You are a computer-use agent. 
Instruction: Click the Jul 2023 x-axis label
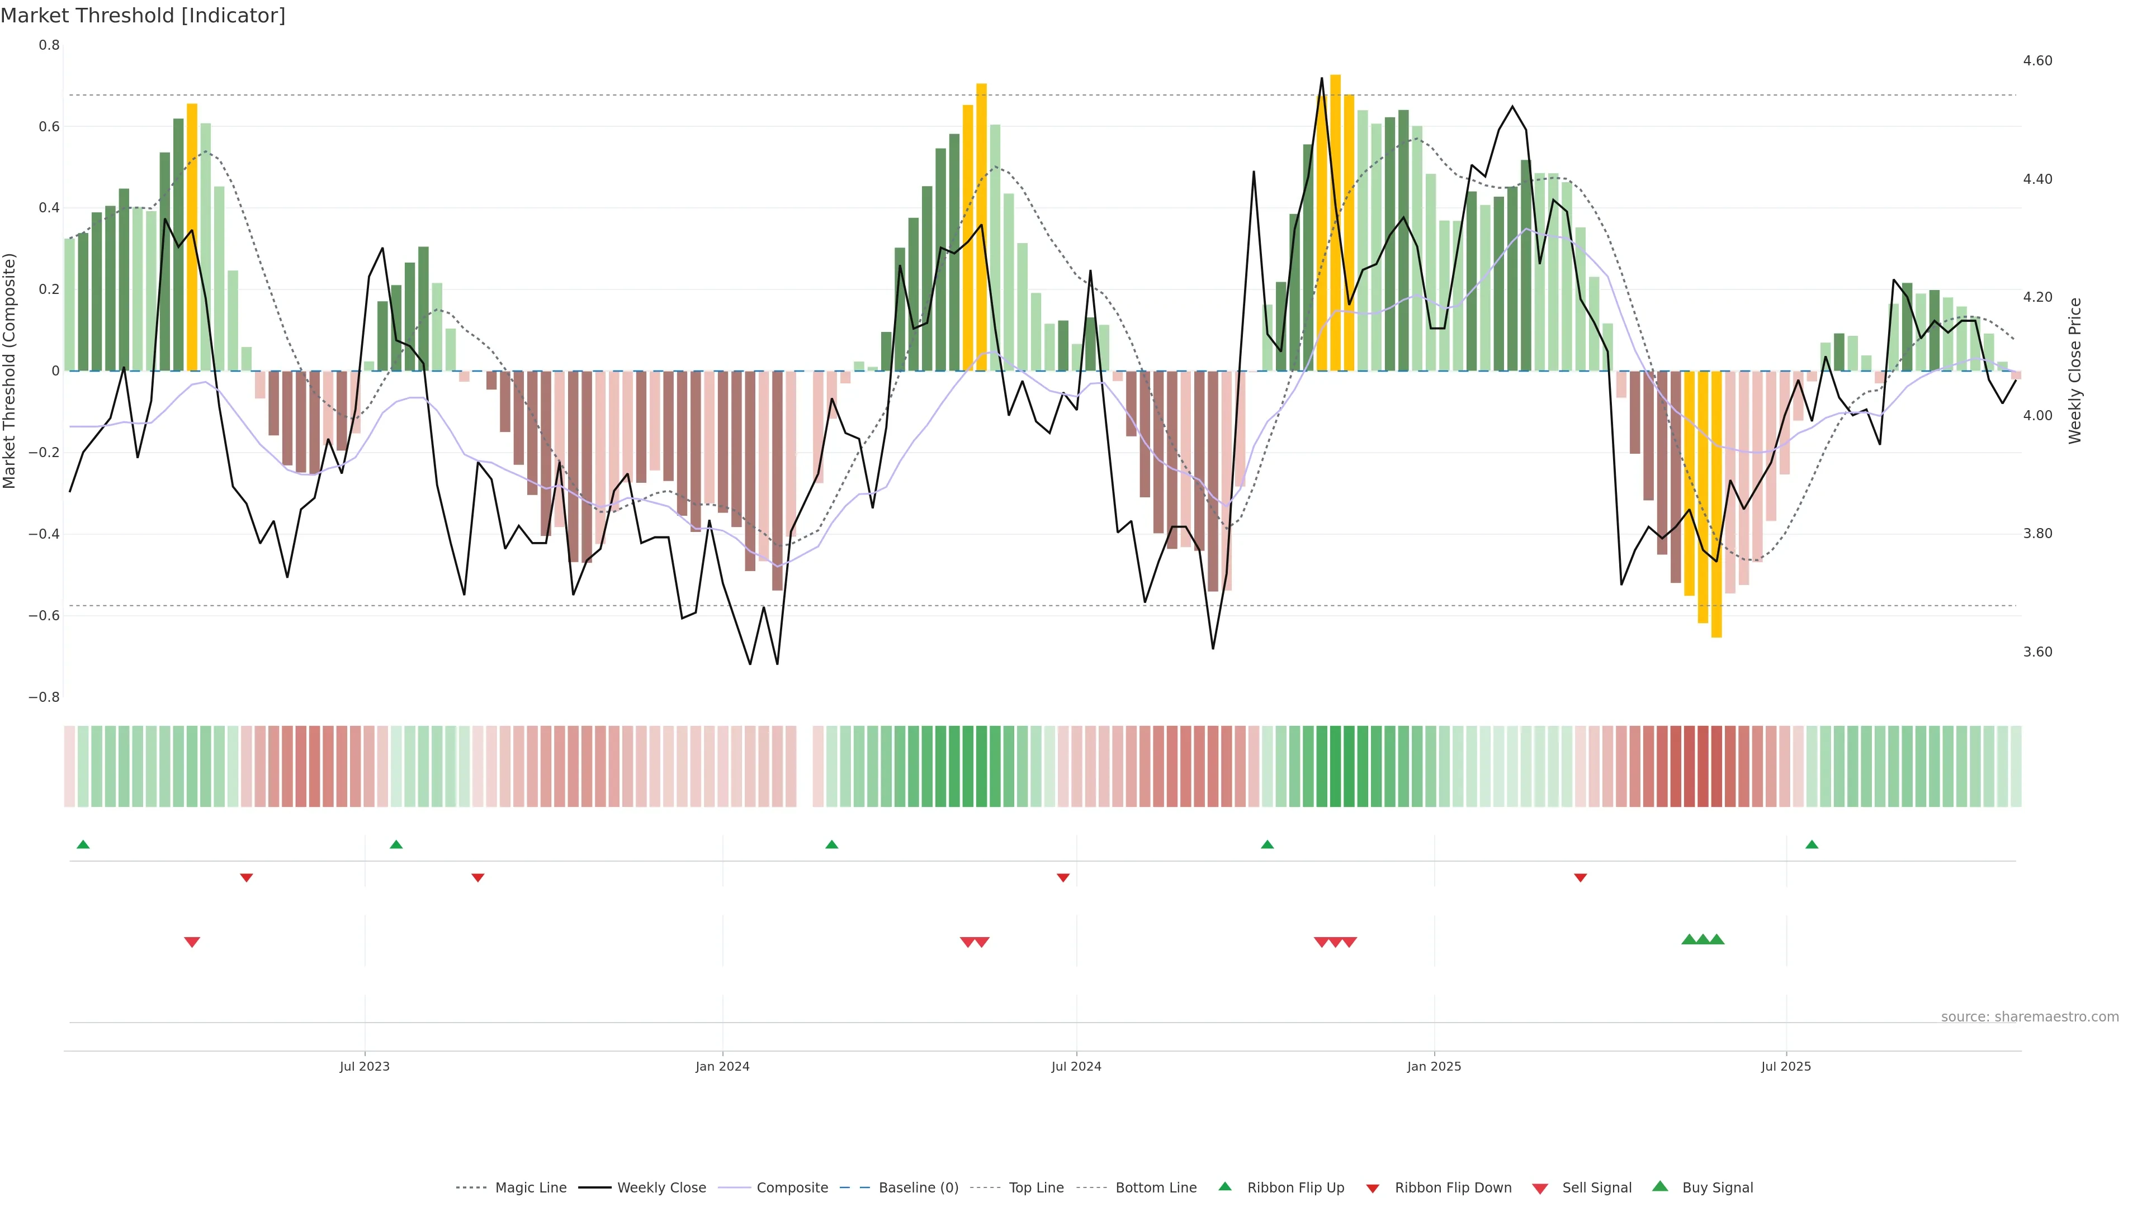[364, 1066]
